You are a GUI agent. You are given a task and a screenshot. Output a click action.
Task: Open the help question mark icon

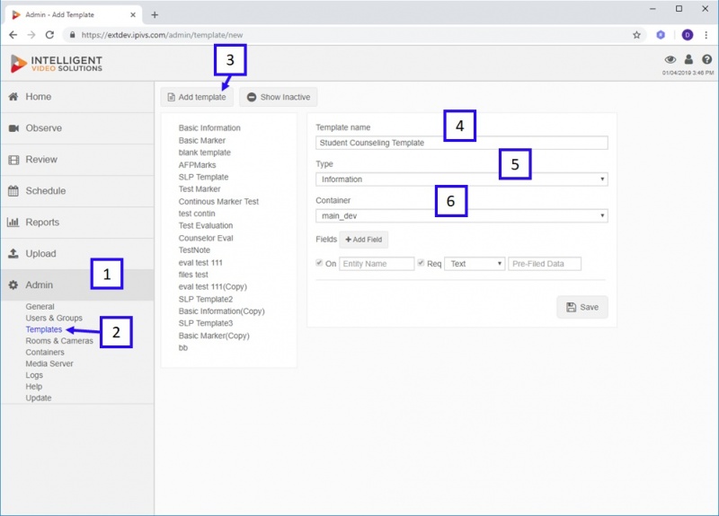coord(707,59)
